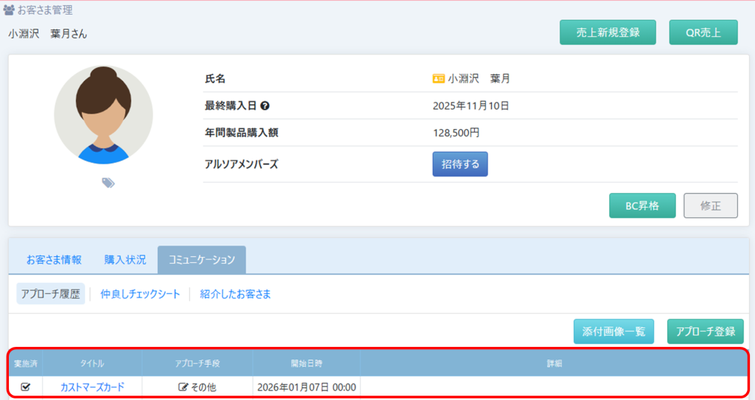This screenshot has width=755, height=400.
Task: Select the コミュニケーション tab
Action: [201, 259]
